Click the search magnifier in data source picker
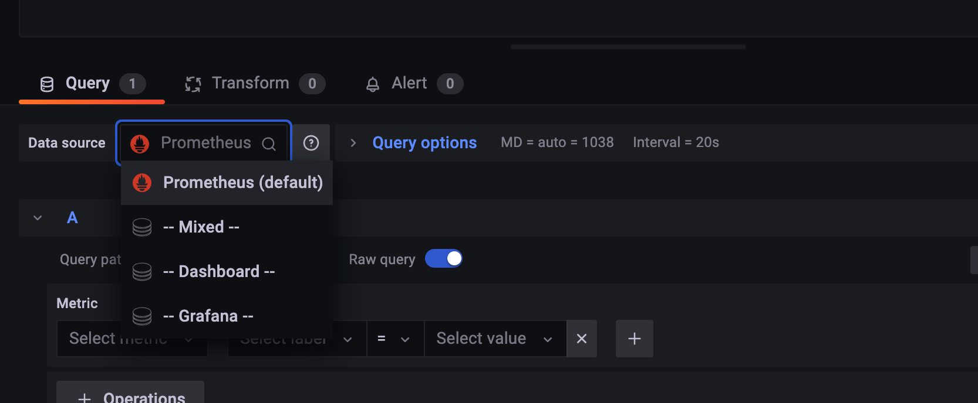This screenshot has height=403, width=978. [269, 144]
